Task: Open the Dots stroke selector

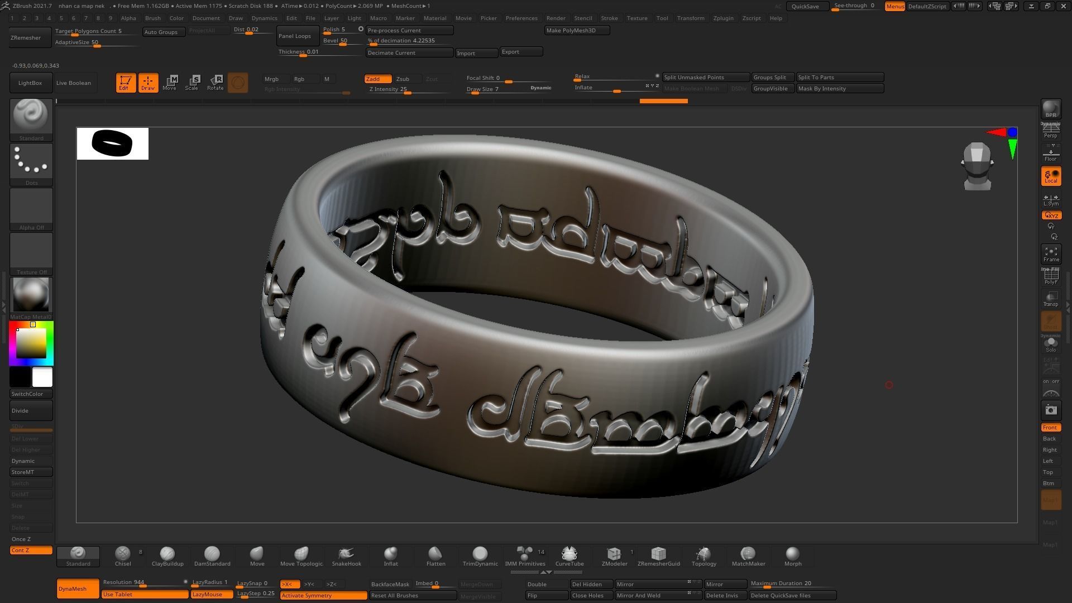Action: point(31,164)
